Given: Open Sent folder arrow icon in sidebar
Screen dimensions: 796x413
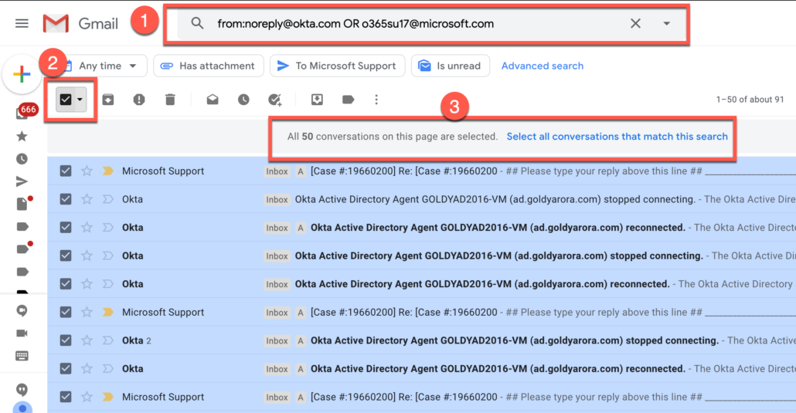Looking at the screenshot, I should tap(22, 181).
